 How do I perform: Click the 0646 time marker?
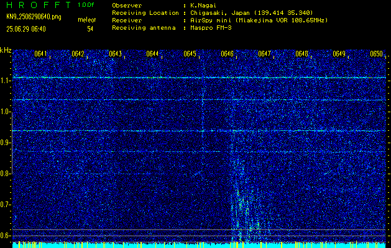[227, 54]
